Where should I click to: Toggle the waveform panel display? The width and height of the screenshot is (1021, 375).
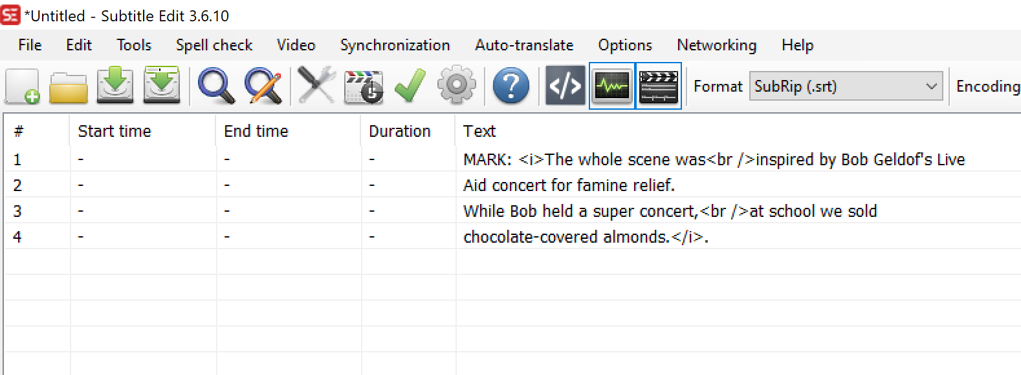(611, 86)
